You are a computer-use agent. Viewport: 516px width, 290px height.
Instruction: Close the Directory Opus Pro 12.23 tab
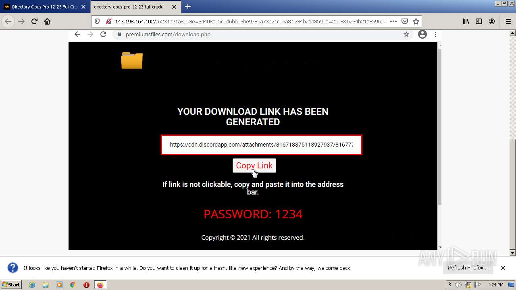click(83, 7)
